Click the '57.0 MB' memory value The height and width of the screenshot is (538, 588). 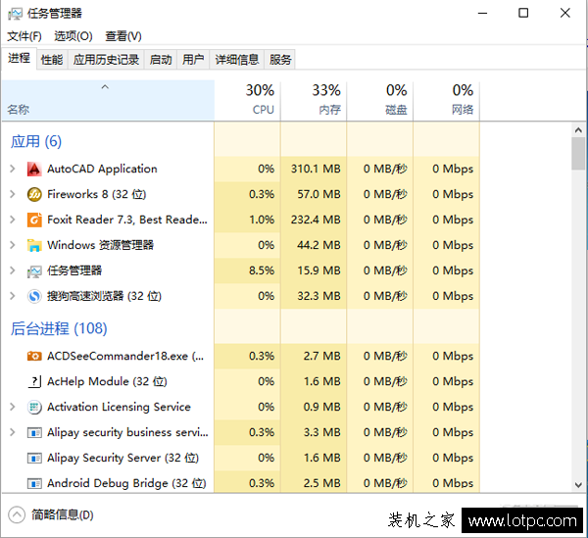(319, 195)
